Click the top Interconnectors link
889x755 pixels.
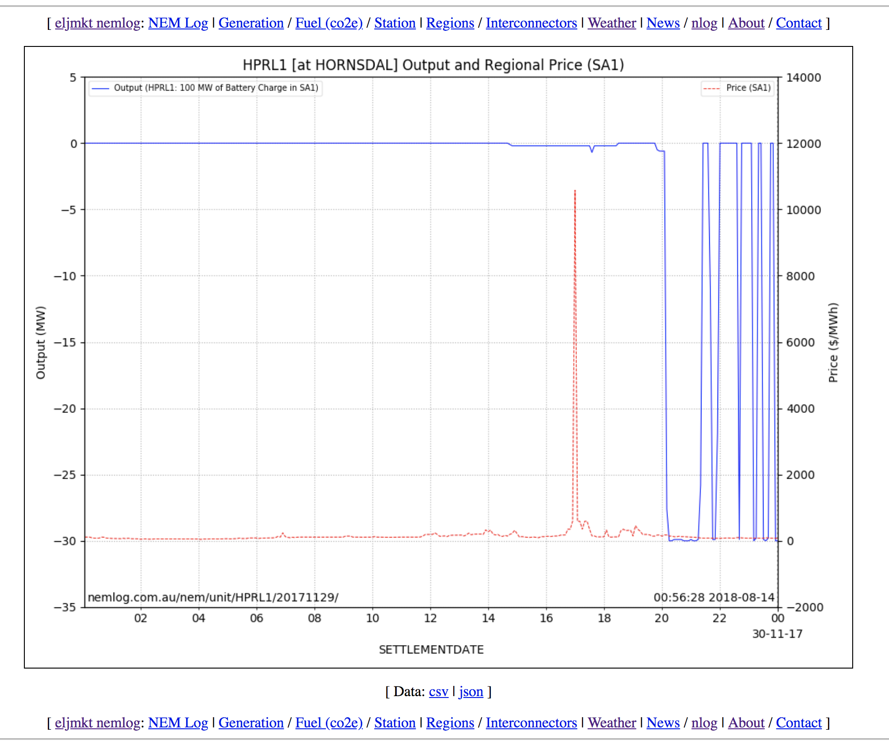531,23
